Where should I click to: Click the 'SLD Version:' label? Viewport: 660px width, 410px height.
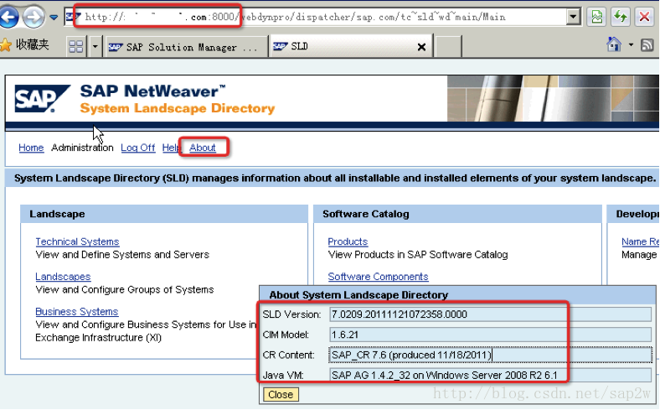click(x=291, y=314)
